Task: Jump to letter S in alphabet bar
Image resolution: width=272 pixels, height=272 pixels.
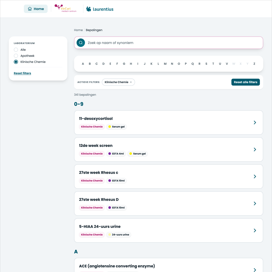Action: coord(206,64)
